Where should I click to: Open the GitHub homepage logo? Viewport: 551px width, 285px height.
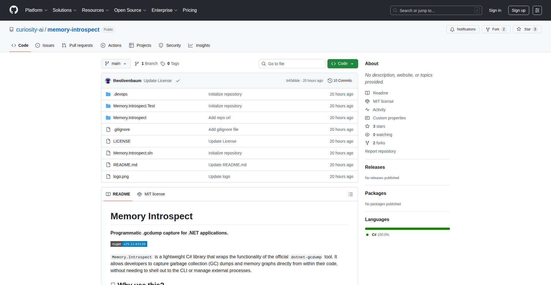(14, 10)
